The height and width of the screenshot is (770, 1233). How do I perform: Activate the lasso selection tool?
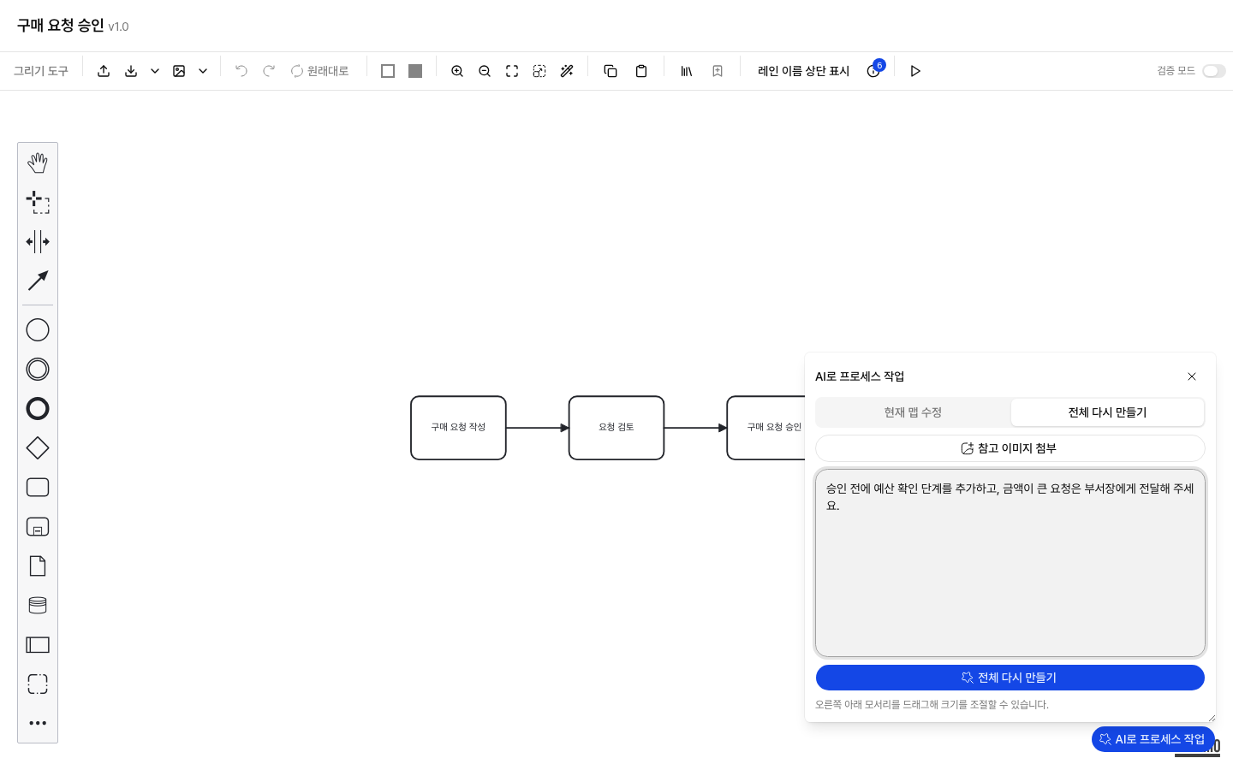(38, 202)
